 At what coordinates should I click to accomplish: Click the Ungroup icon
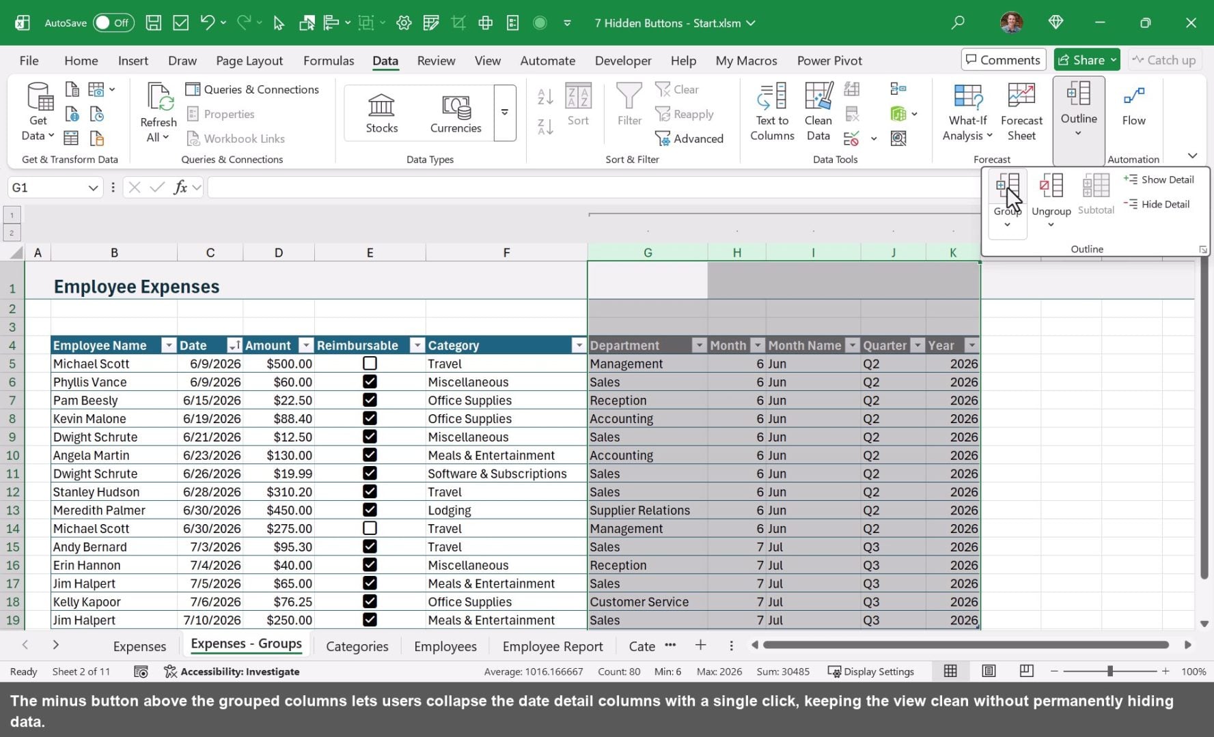(1051, 186)
